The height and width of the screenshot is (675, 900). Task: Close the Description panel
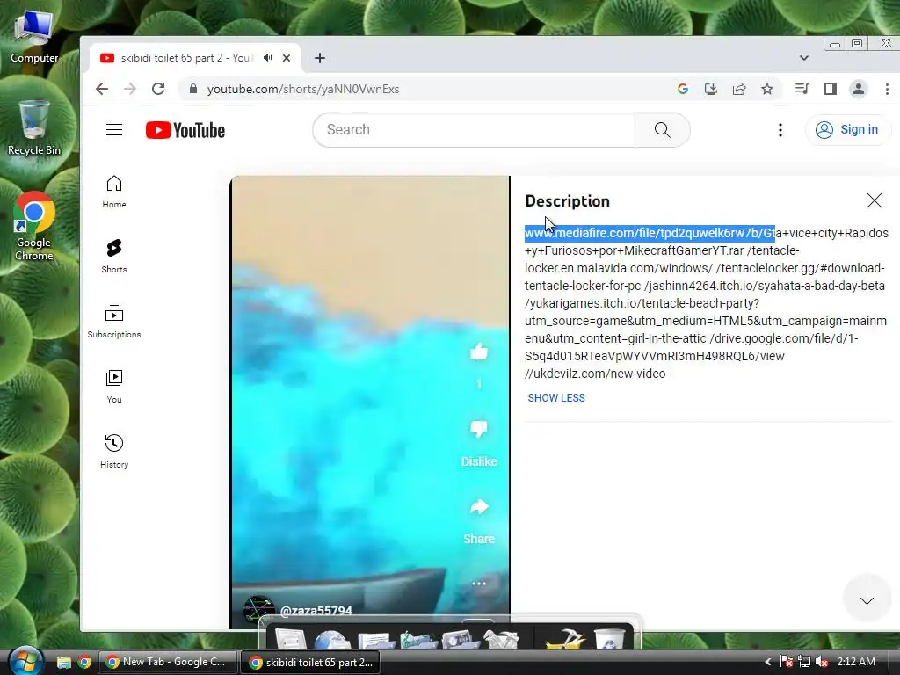tap(875, 200)
